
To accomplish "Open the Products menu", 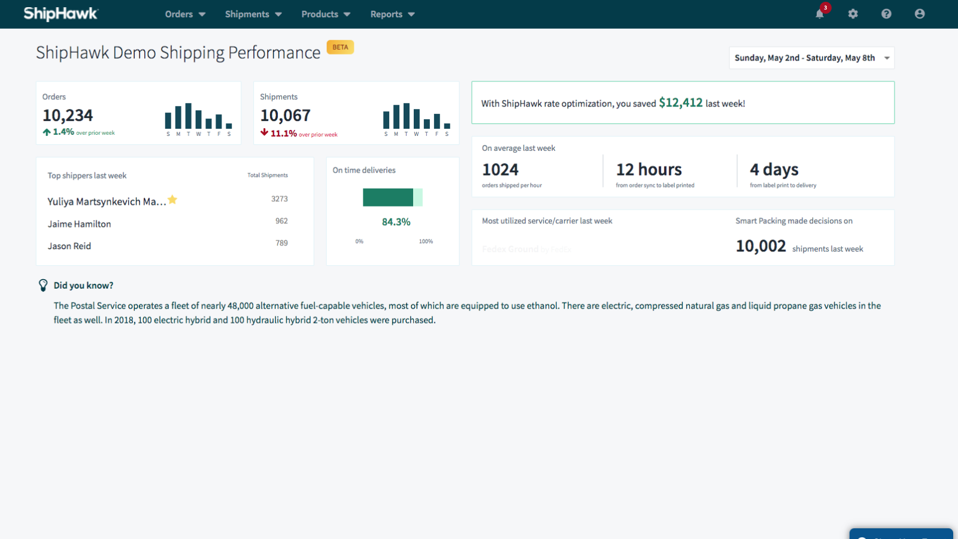I will [326, 14].
